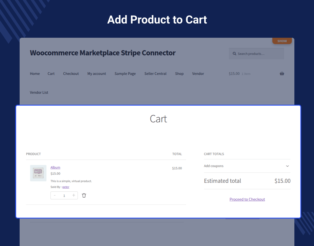Open the Add coupons section label
Screen dimensions: 314x246
click(213, 166)
